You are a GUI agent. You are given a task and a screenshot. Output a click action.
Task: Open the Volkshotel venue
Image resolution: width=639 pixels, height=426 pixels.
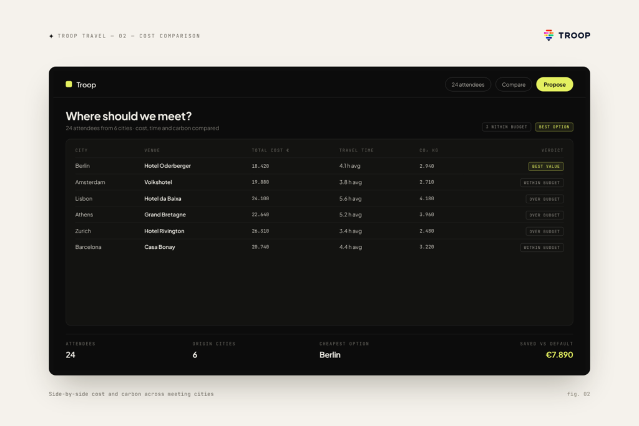coord(158,182)
